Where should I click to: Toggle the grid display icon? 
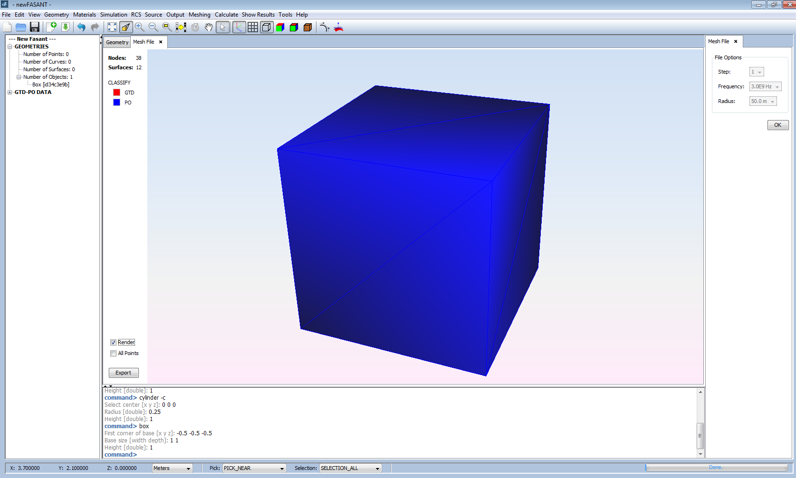click(253, 27)
